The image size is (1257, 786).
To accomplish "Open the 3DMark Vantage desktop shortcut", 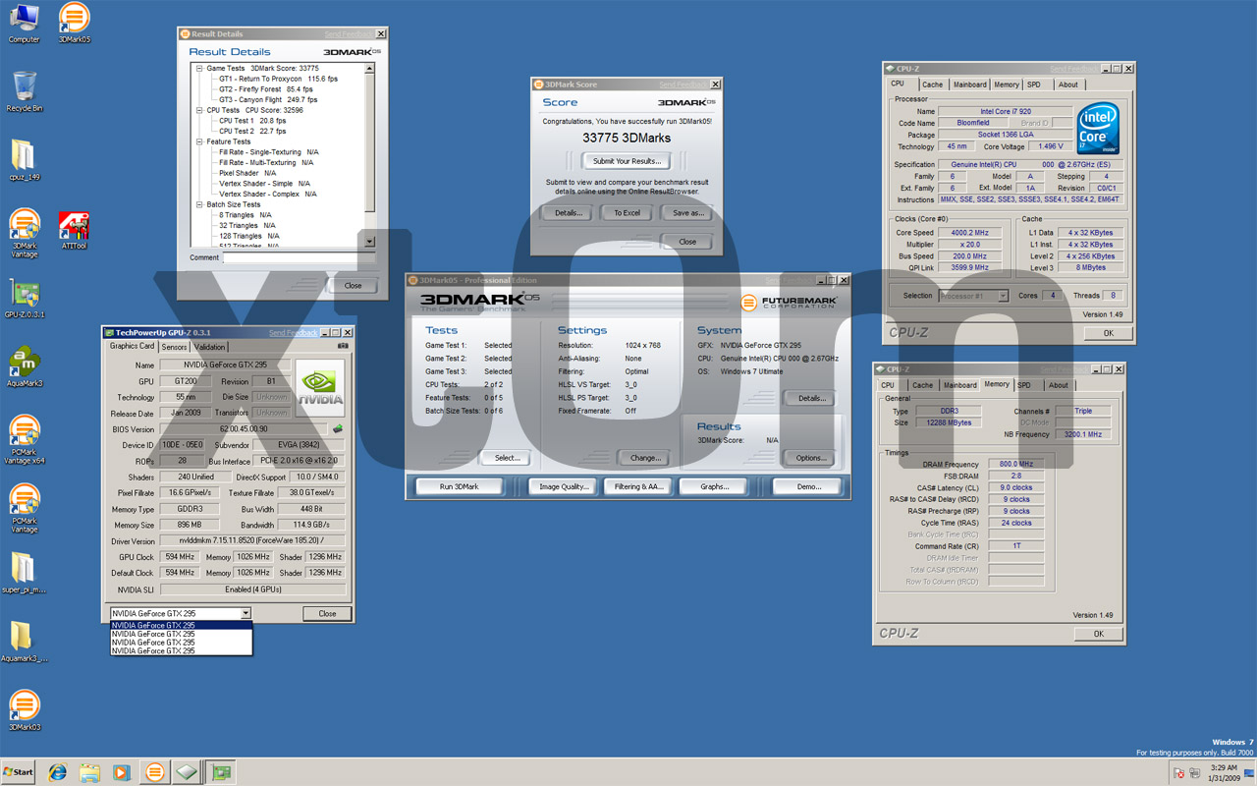I will coord(24,232).
